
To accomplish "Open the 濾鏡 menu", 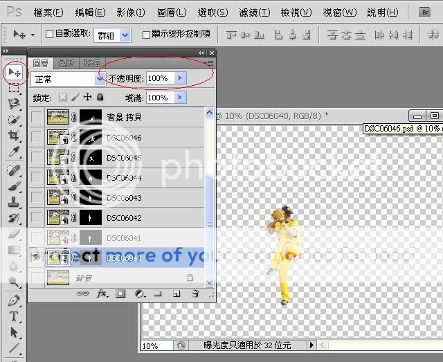I will click(252, 12).
